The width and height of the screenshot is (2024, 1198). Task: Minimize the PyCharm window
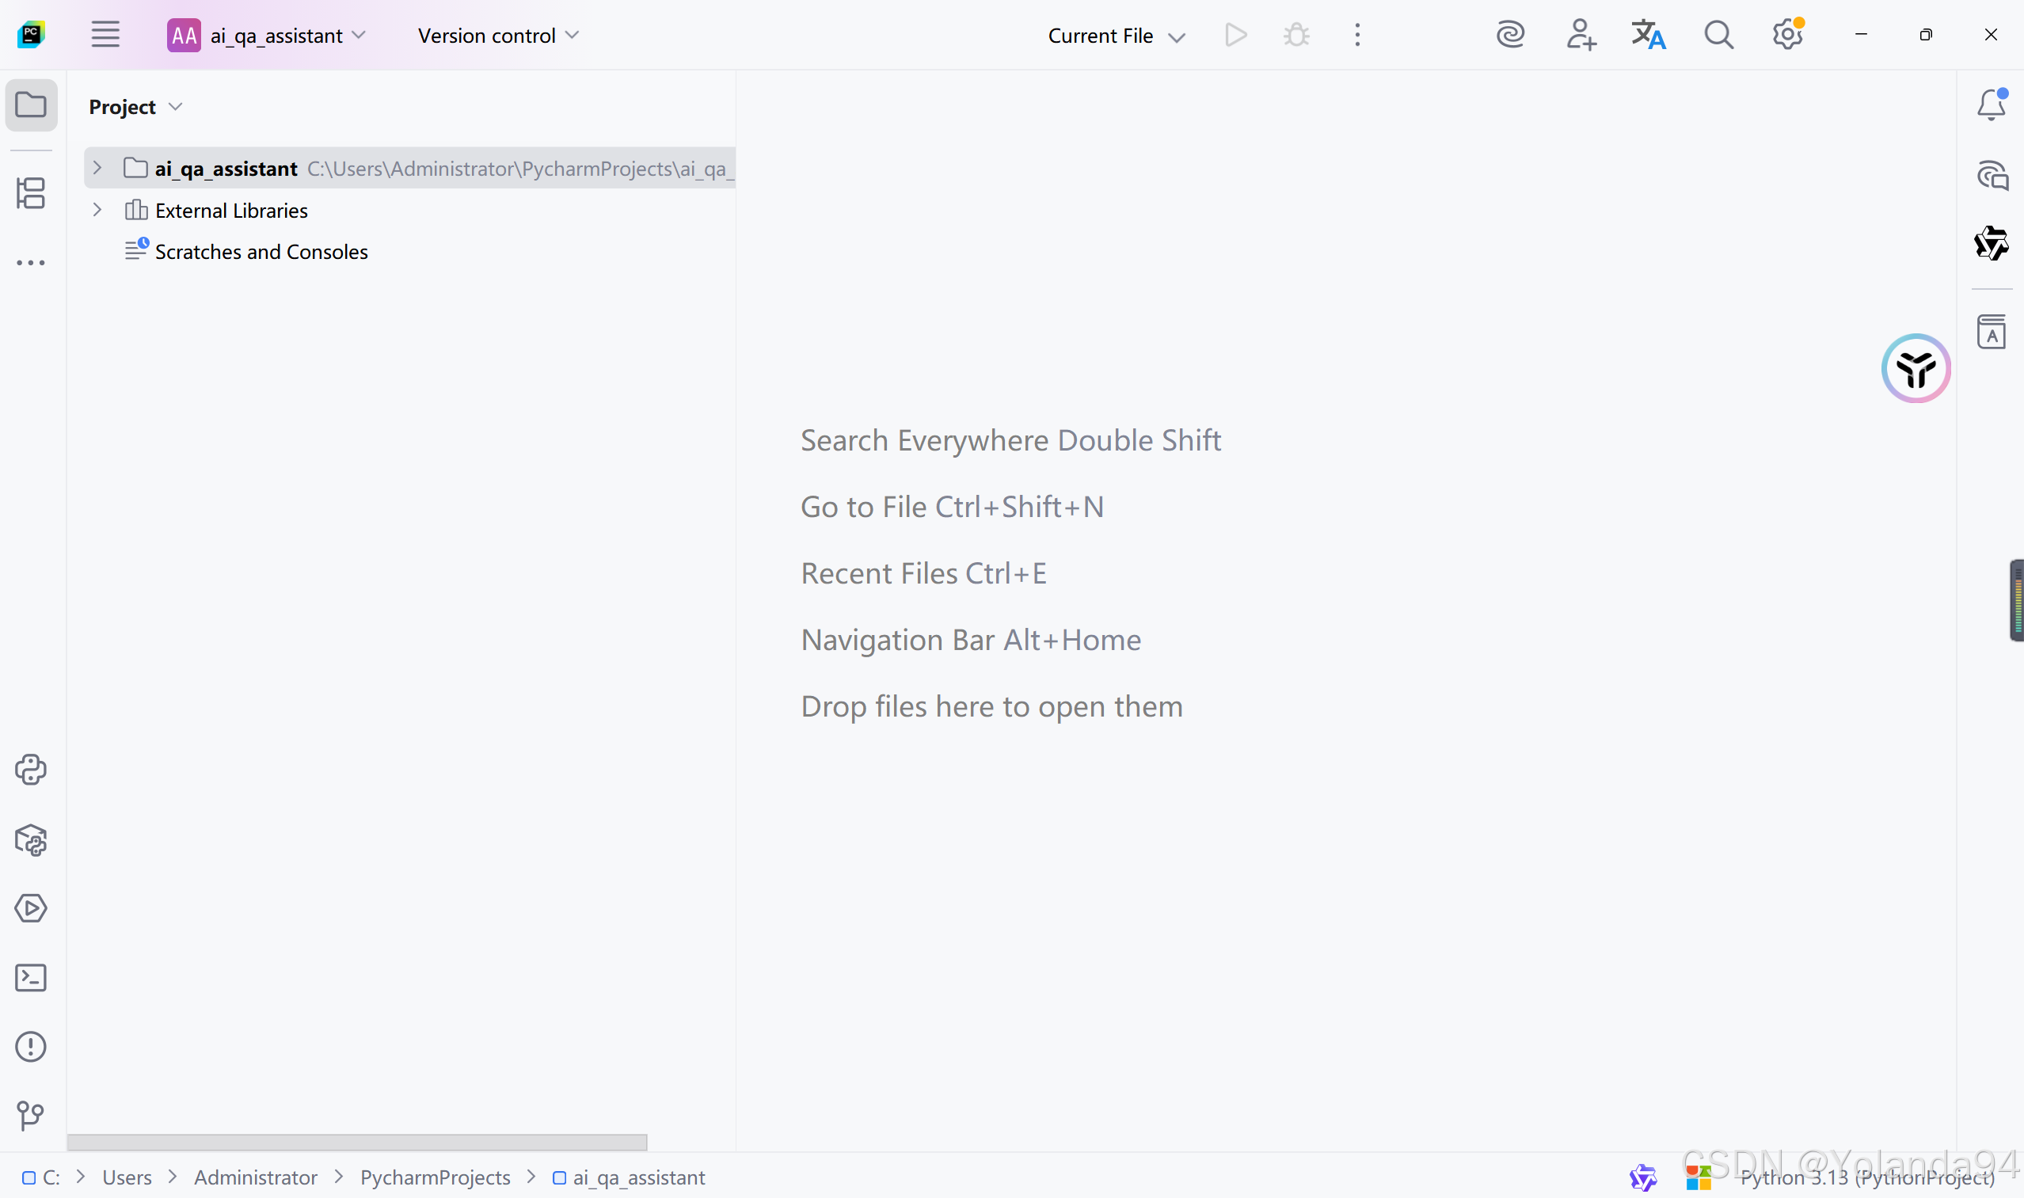coord(1861,35)
